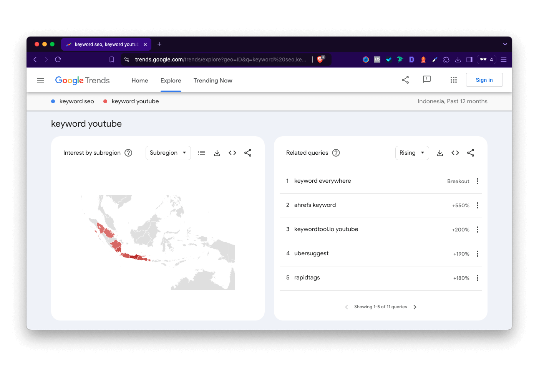
Task: Click the red keyword youtube color dot
Action: pyautogui.click(x=105, y=101)
